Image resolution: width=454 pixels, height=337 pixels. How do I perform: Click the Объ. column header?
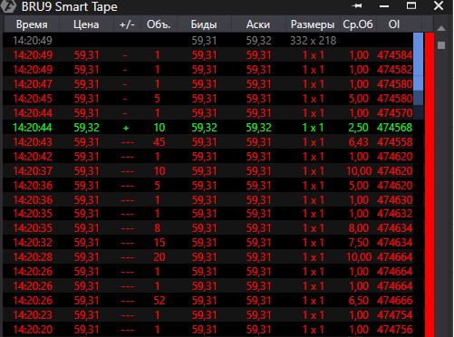[x=159, y=24]
